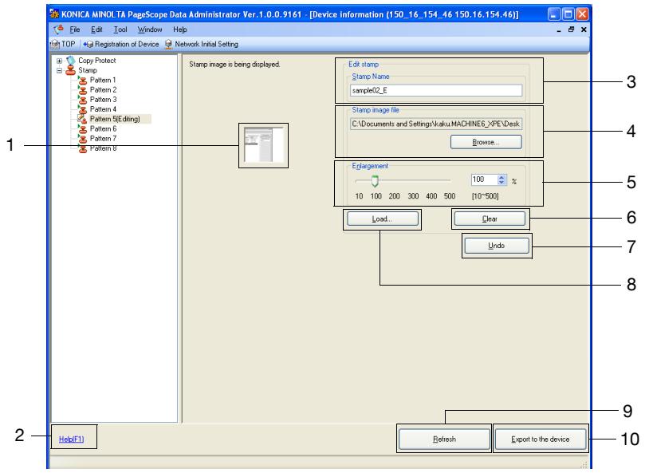The height and width of the screenshot is (473, 645).
Task: Click the application icon in menu bar
Action: (59, 30)
